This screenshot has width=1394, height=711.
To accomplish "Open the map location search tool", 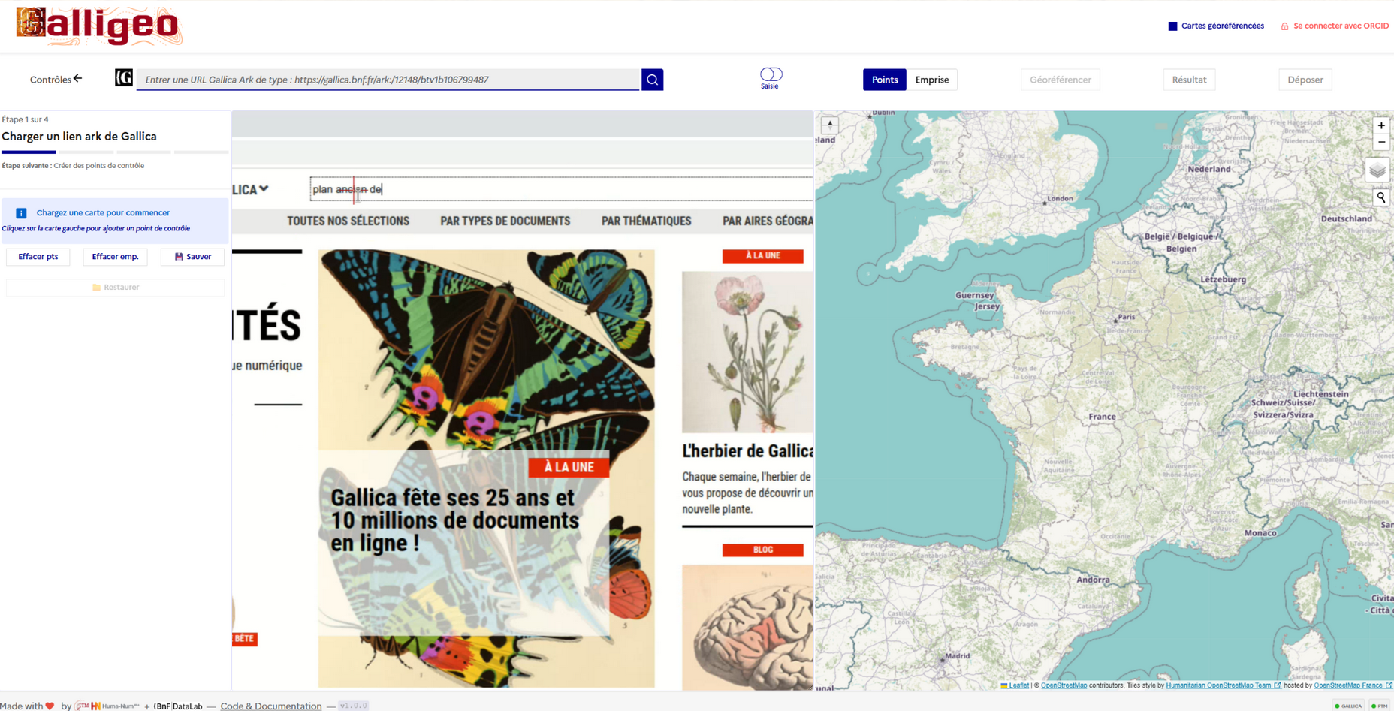I will pos(1381,197).
